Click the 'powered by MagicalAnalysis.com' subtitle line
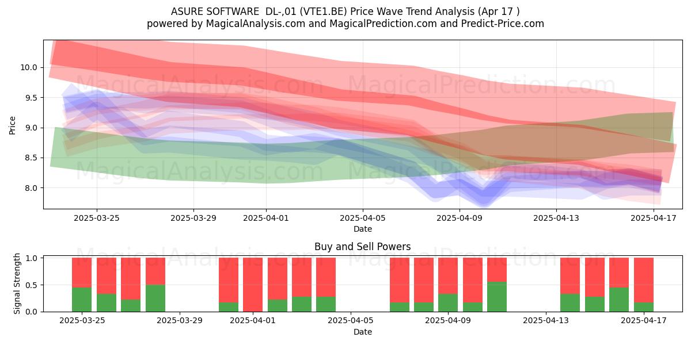The width and height of the screenshot is (691, 345). 345,24
